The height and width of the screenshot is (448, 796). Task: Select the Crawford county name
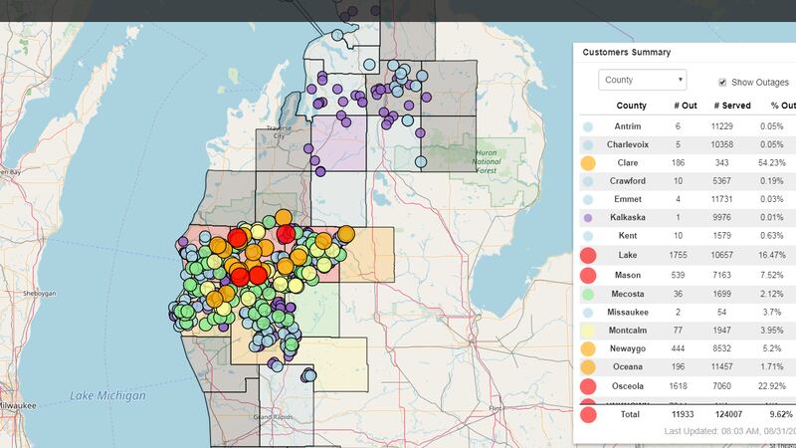(x=628, y=181)
